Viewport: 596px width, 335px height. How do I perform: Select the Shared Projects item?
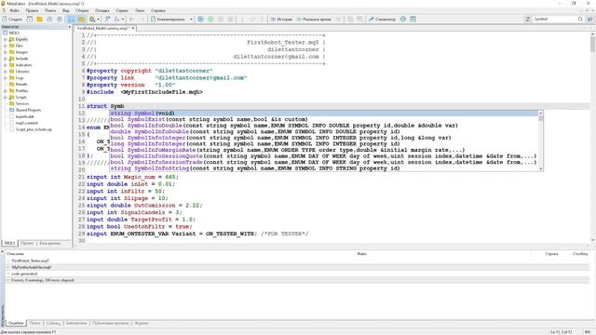(x=25, y=110)
